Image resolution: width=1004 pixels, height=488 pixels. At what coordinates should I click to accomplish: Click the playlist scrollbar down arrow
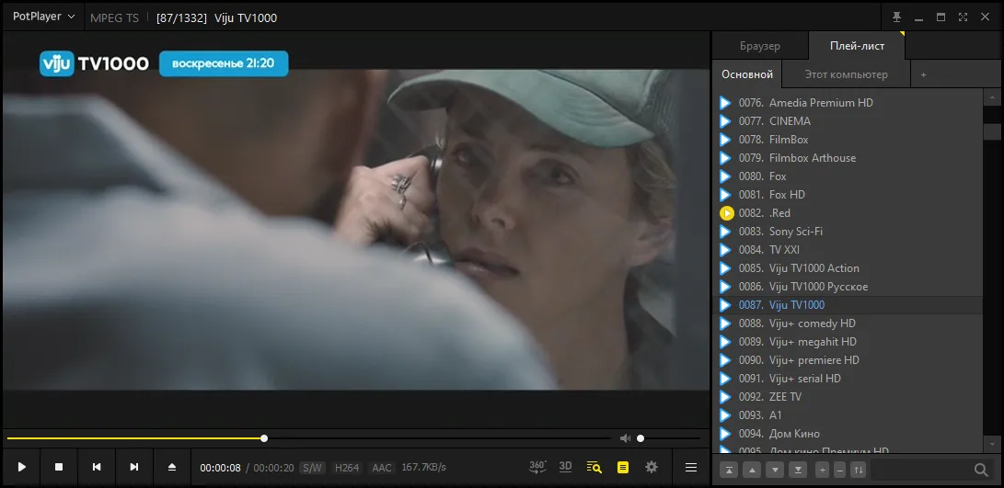[992, 443]
